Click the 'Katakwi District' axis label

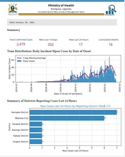pos(20,124)
